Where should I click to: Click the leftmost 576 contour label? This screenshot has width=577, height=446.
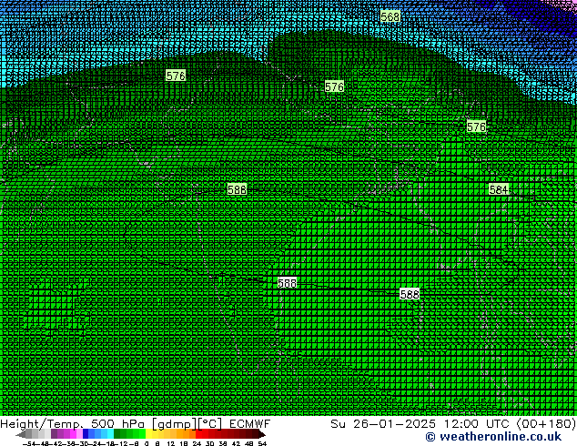click(176, 76)
